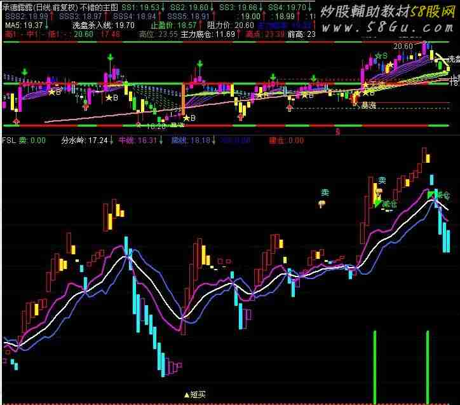Viewport: 460px width, 405px height.
Task: Select the 无敌 star signal label
Action: pyautogui.click(x=374, y=85)
